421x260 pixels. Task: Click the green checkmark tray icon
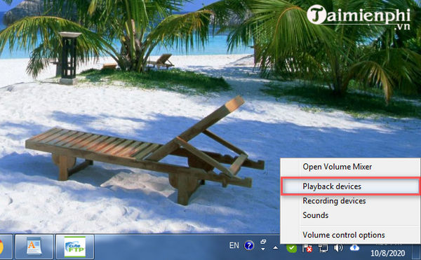point(291,248)
